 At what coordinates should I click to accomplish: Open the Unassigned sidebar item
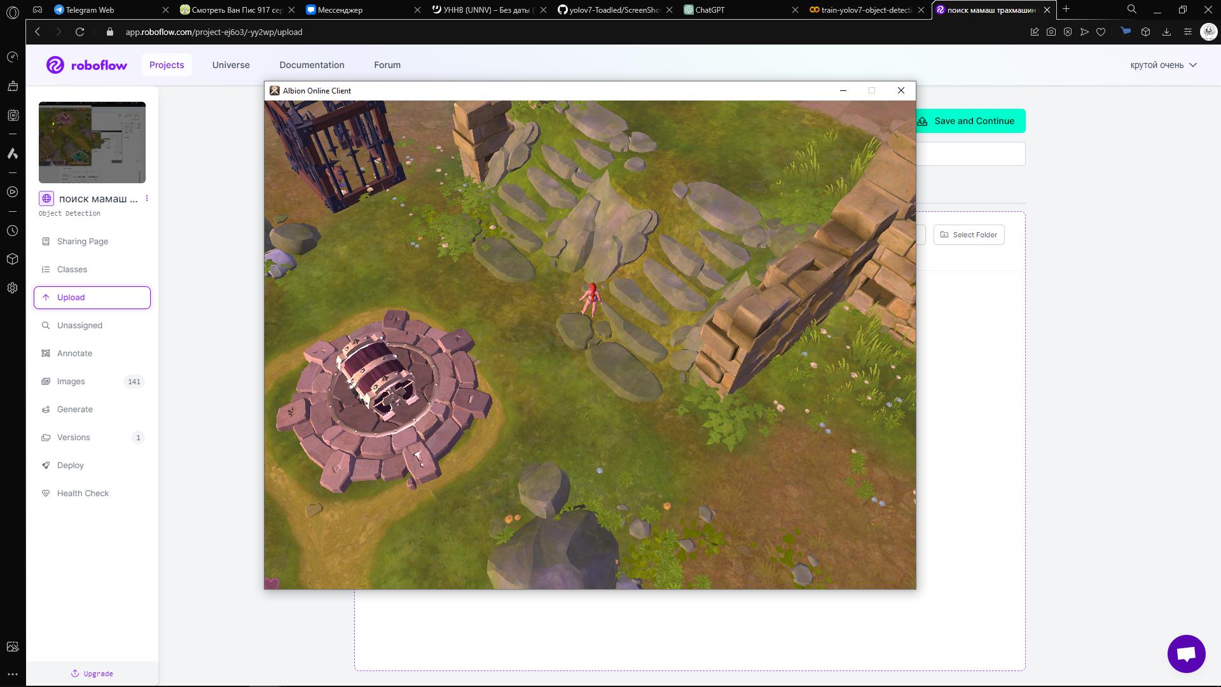[92, 325]
